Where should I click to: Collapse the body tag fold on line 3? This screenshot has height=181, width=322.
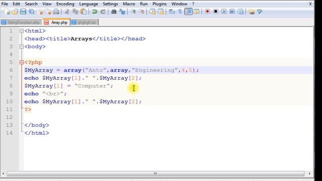21,47
